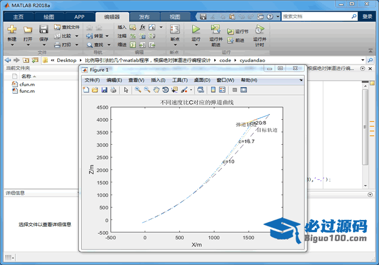Expand the Brush tool color dropdown arrow
Screen dimensions: 379x265
coord(191,90)
